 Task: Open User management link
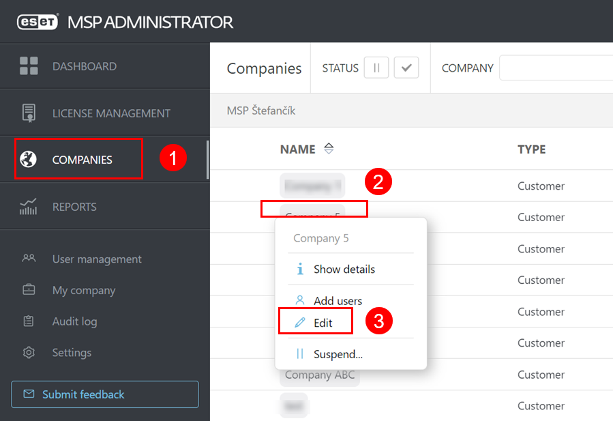click(x=97, y=259)
